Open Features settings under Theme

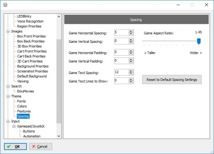point(24,111)
